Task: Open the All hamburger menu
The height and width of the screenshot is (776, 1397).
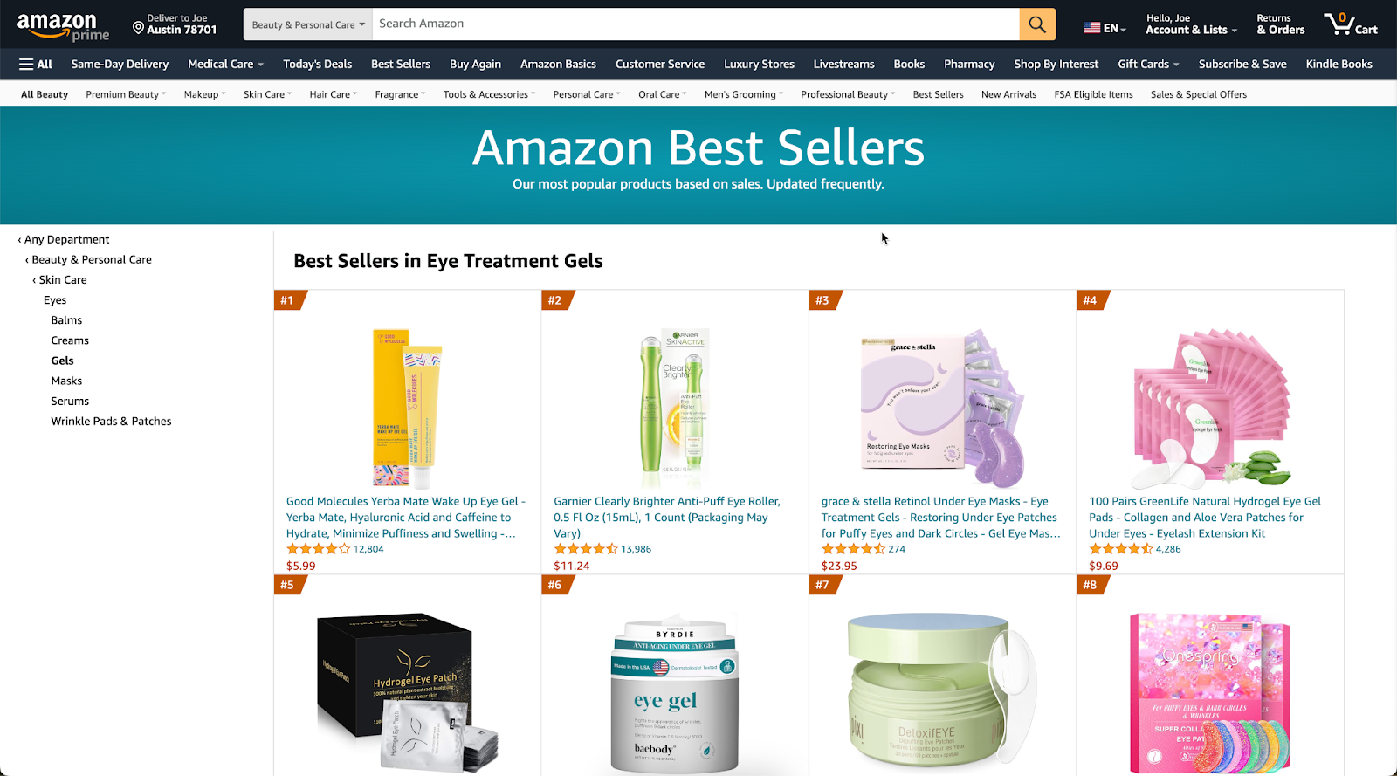Action: (x=36, y=64)
